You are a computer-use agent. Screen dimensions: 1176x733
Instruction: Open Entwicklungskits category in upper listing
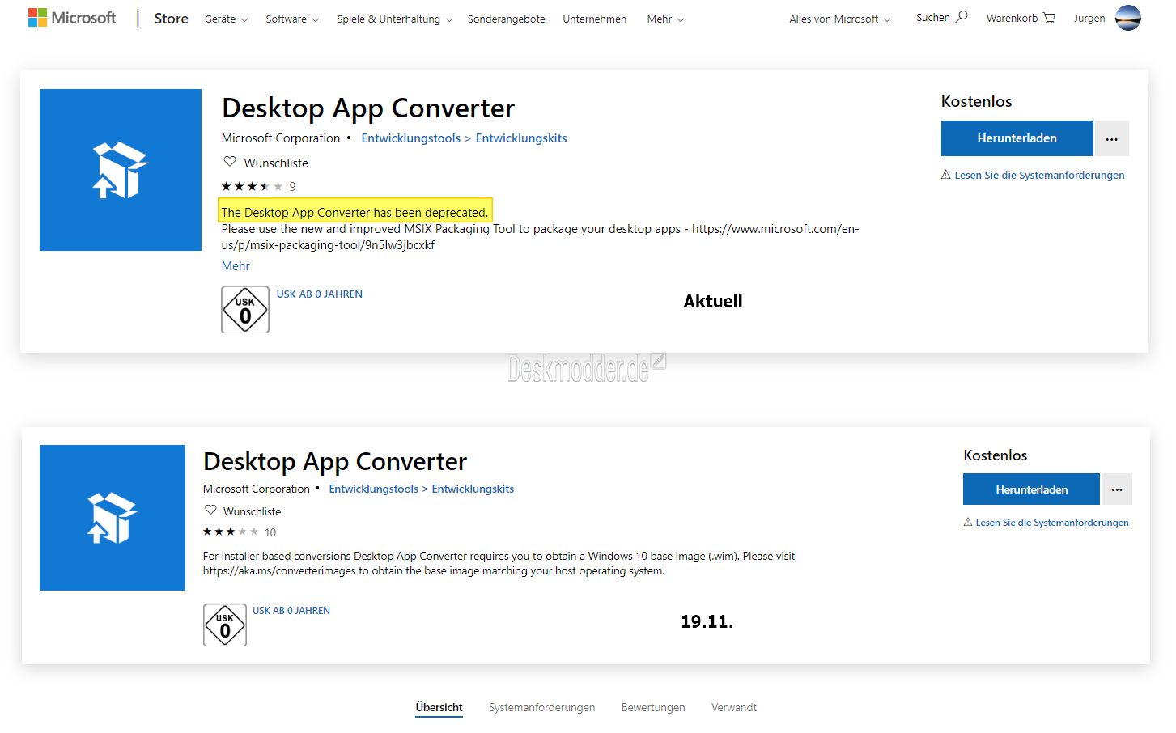coord(521,138)
